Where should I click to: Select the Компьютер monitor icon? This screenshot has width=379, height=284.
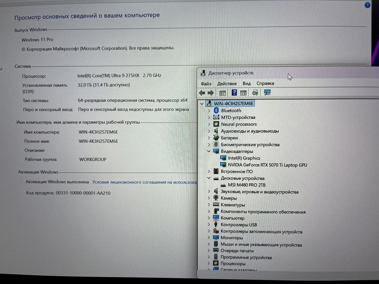(x=216, y=218)
